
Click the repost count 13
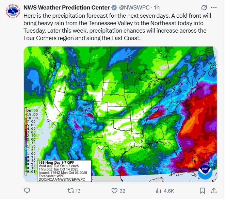77,191
